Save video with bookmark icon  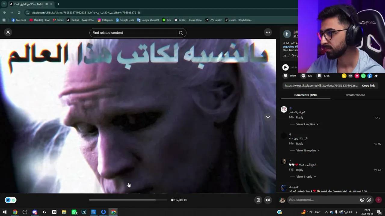click(319, 76)
